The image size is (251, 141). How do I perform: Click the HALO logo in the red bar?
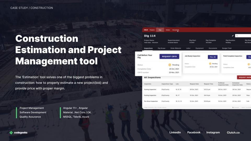coord(146,30)
